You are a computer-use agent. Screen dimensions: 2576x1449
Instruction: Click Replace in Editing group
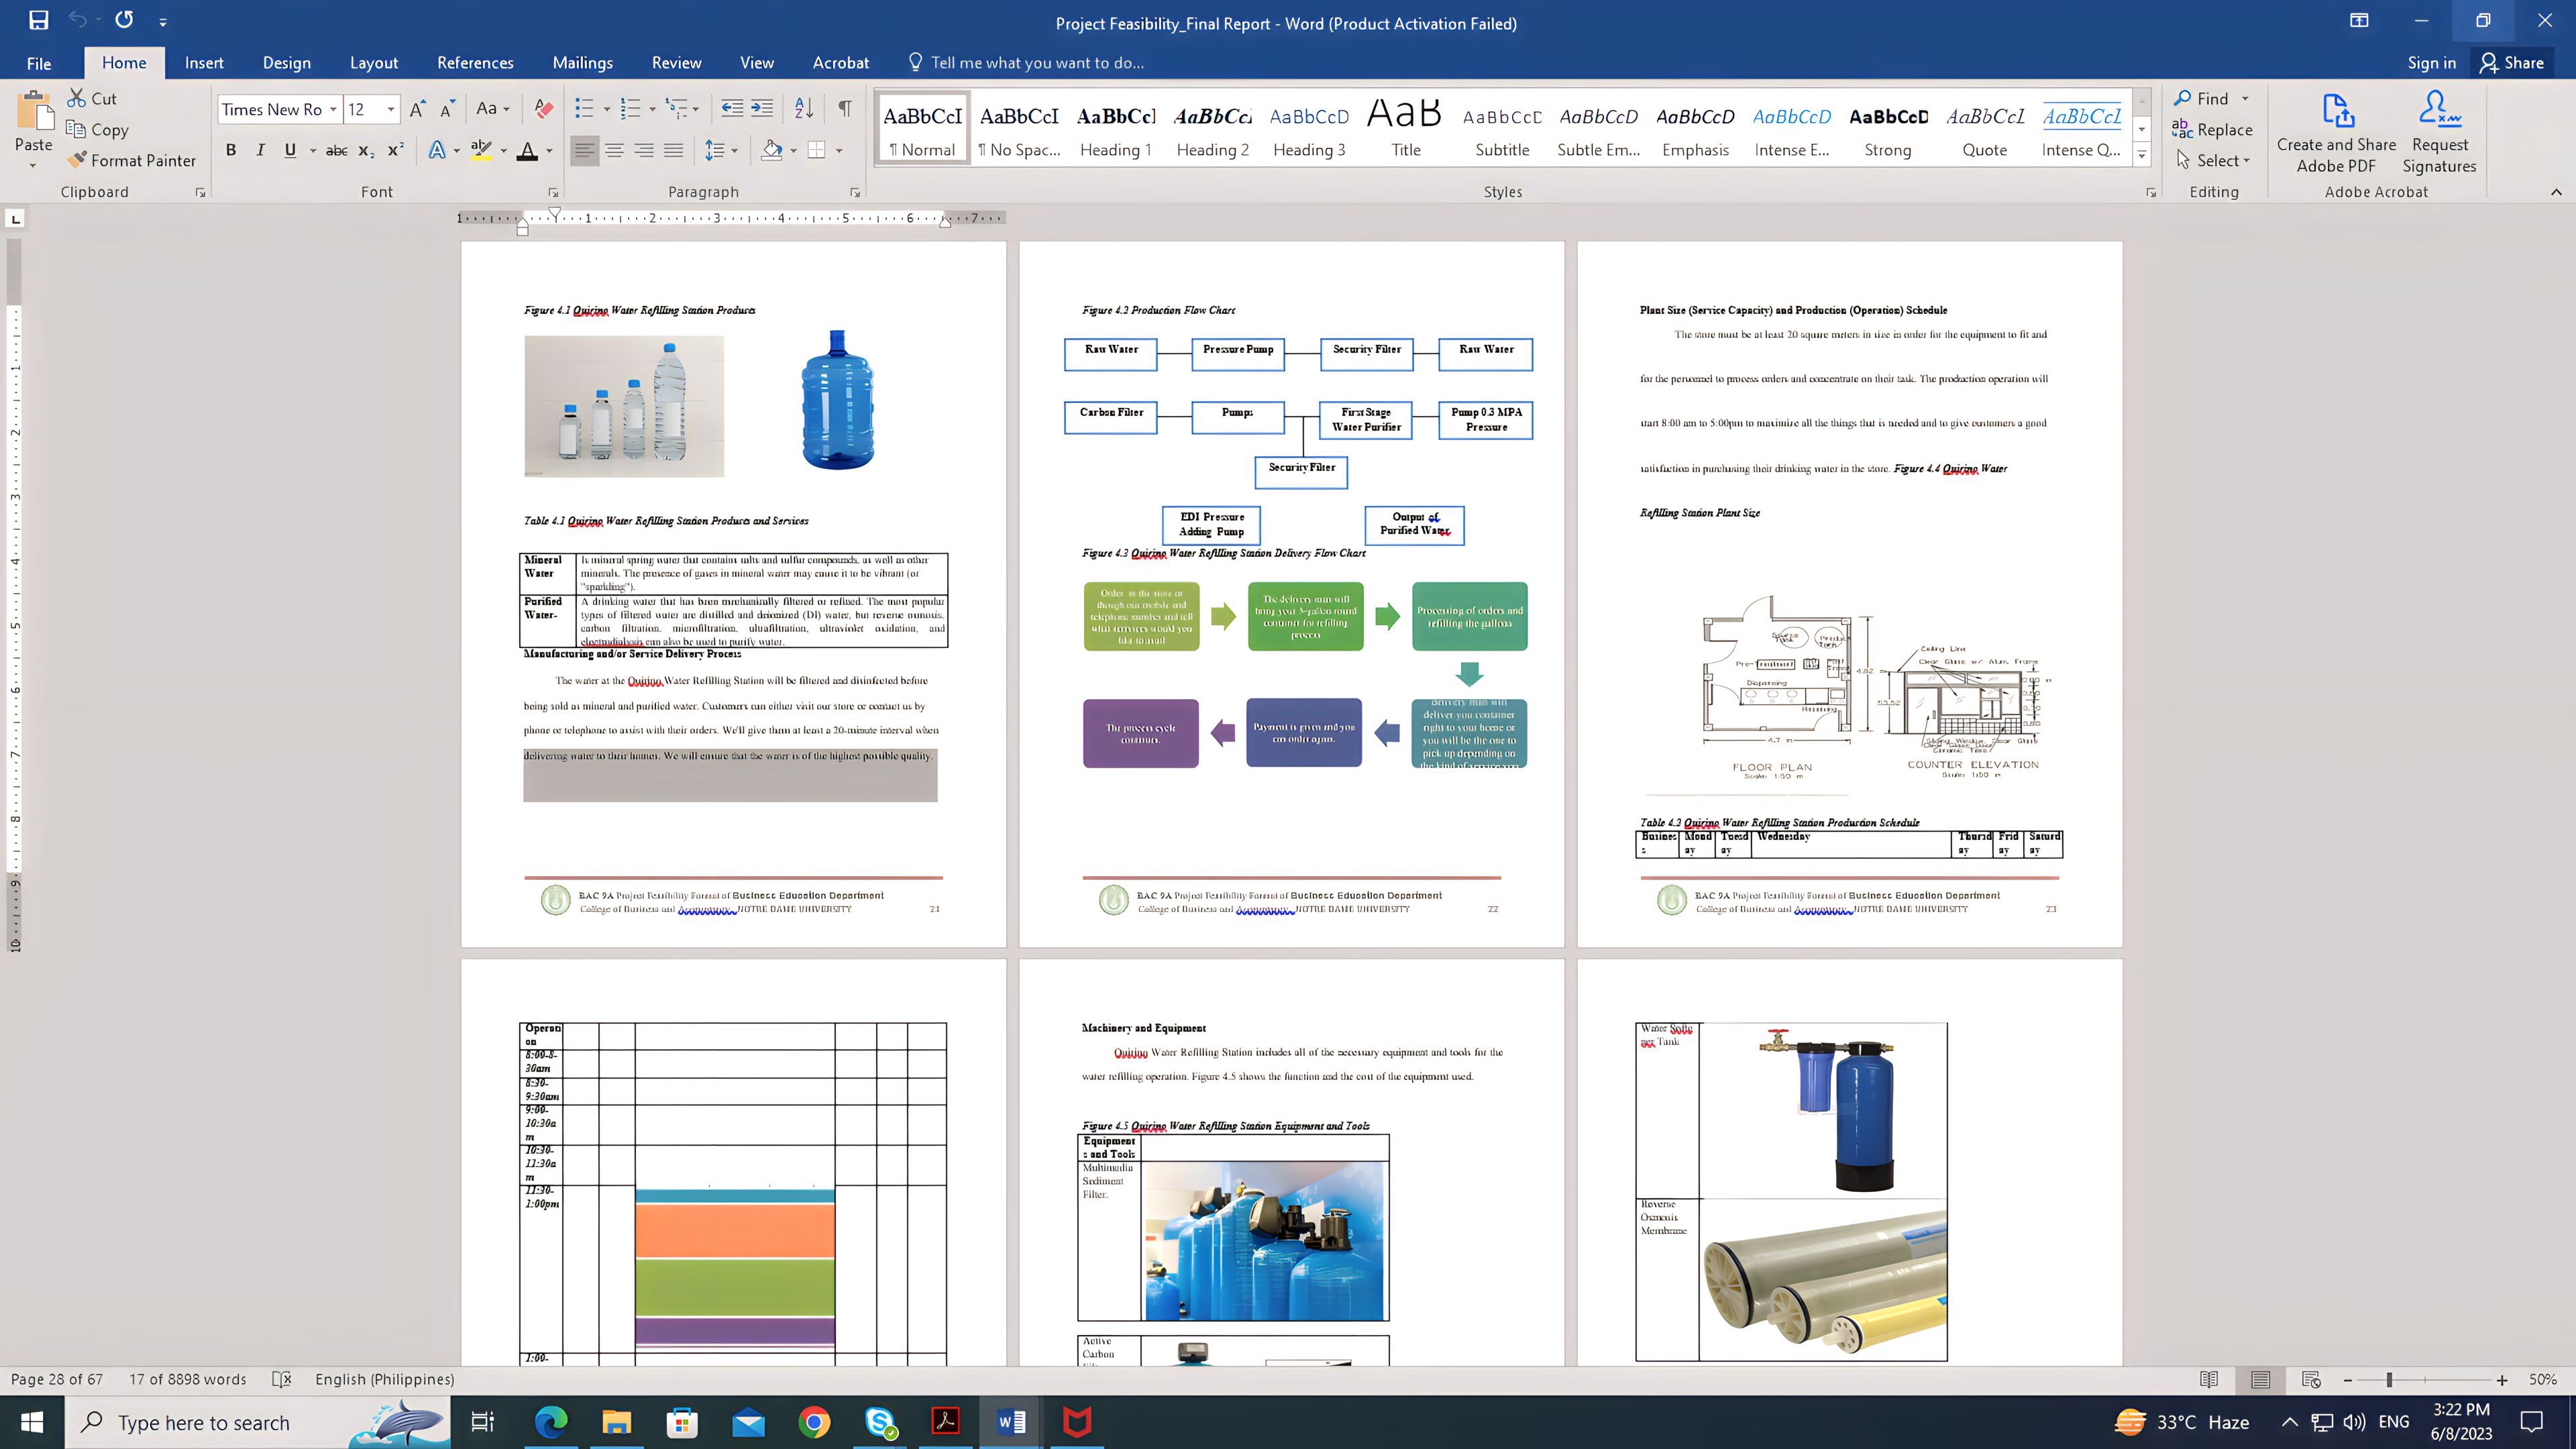point(2213,129)
